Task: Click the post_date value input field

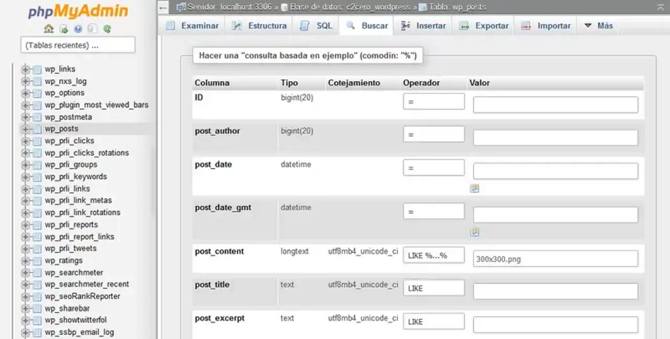Action: pyautogui.click(x=555, y=171)
